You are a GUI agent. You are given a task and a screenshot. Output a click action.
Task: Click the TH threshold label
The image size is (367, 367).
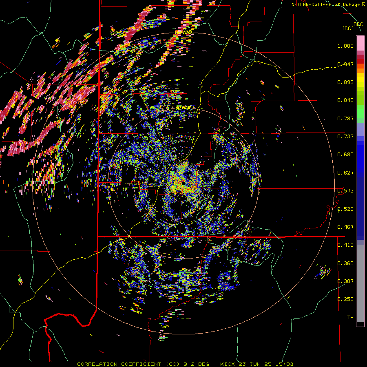pyautogui.click(x=350, y=318)
